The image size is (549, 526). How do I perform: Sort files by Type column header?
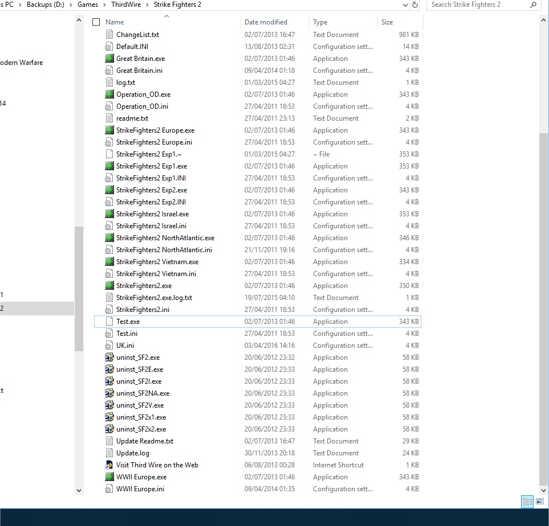click(x=320, y=22)
